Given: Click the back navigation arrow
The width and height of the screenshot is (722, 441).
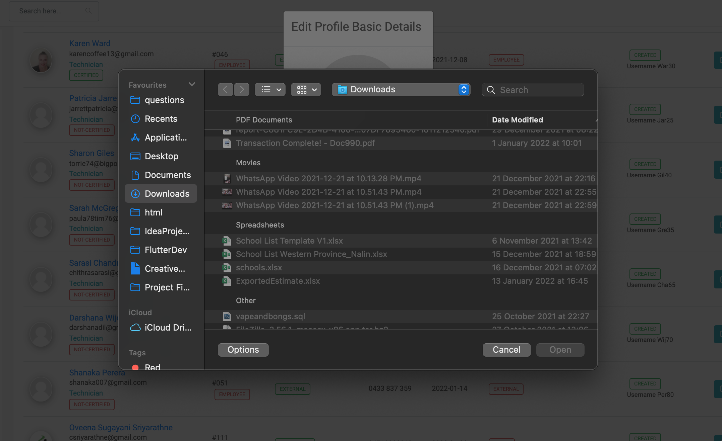Looking at the screenshot, I should [x=225, y=90].
